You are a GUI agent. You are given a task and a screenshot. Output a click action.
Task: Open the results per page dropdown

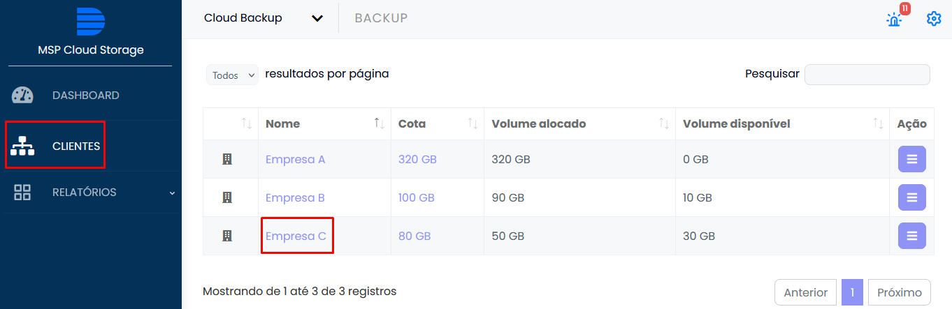(232, 75)
